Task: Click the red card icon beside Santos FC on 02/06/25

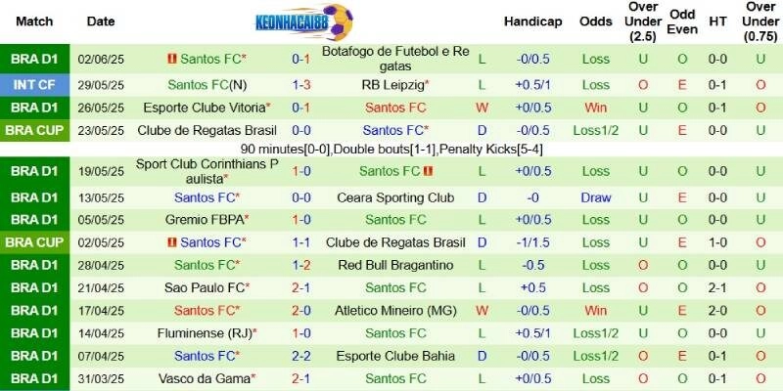Action: pyautogui.click(x=172, y=59)
